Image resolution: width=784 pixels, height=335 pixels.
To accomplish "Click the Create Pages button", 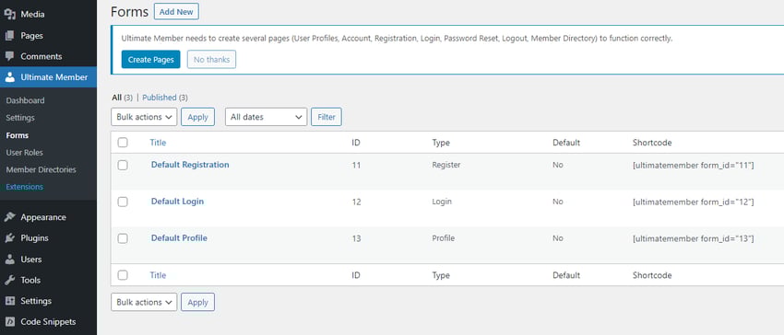I will tap(150, 60).
